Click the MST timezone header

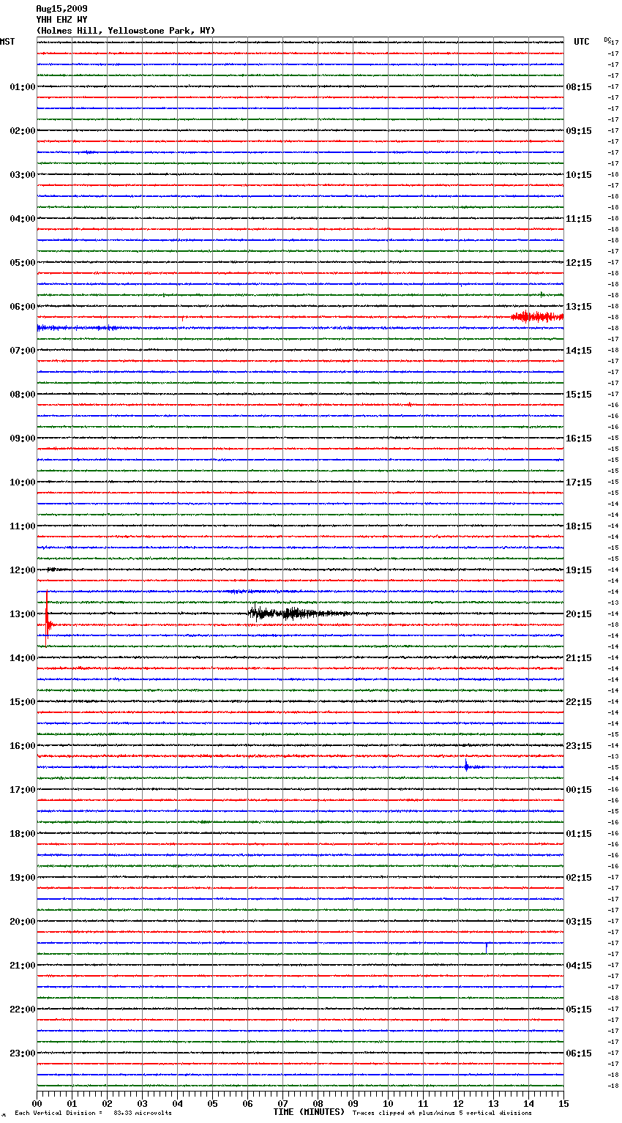[7, 42]
